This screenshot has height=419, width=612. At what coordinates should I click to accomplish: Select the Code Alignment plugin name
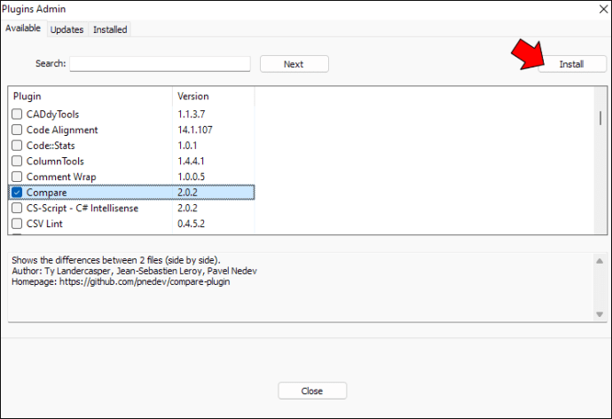tap(62, 130)
